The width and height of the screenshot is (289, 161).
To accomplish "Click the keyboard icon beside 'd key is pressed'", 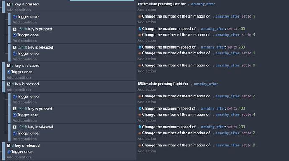I will [x=9, y=84].
